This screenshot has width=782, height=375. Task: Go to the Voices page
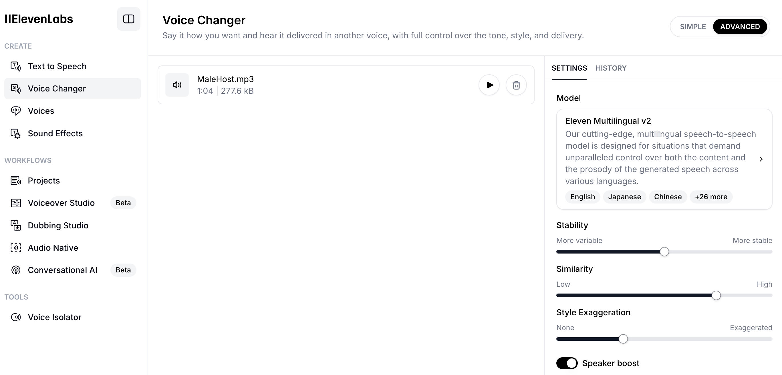[x=41, y=111]
